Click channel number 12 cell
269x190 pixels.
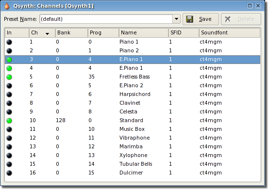tap(33, 138)
